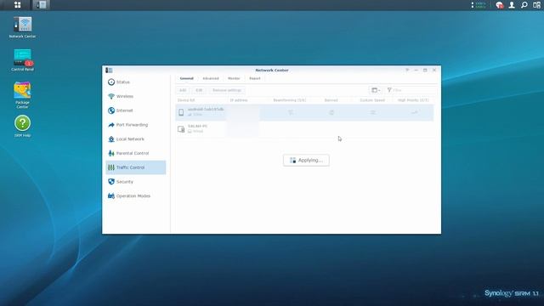The height and width of the screenshot is (306, 544).
Task: Select Network Center in the taskbar
Action: point(42,5)
